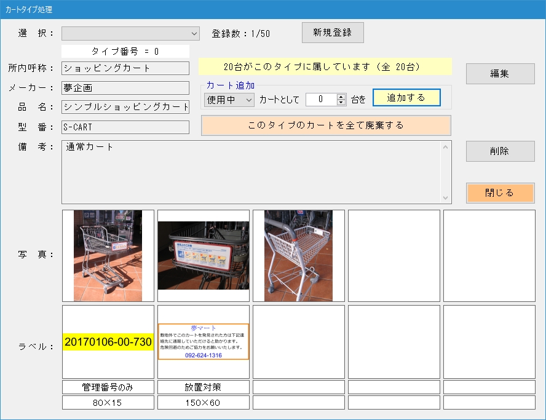Screen dimensions: 546x420
Task: Click the empty third label slot
Action: pos(298,342)
